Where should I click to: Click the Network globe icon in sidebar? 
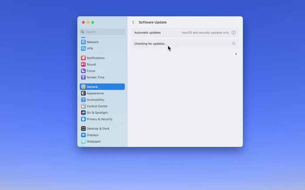83,42
